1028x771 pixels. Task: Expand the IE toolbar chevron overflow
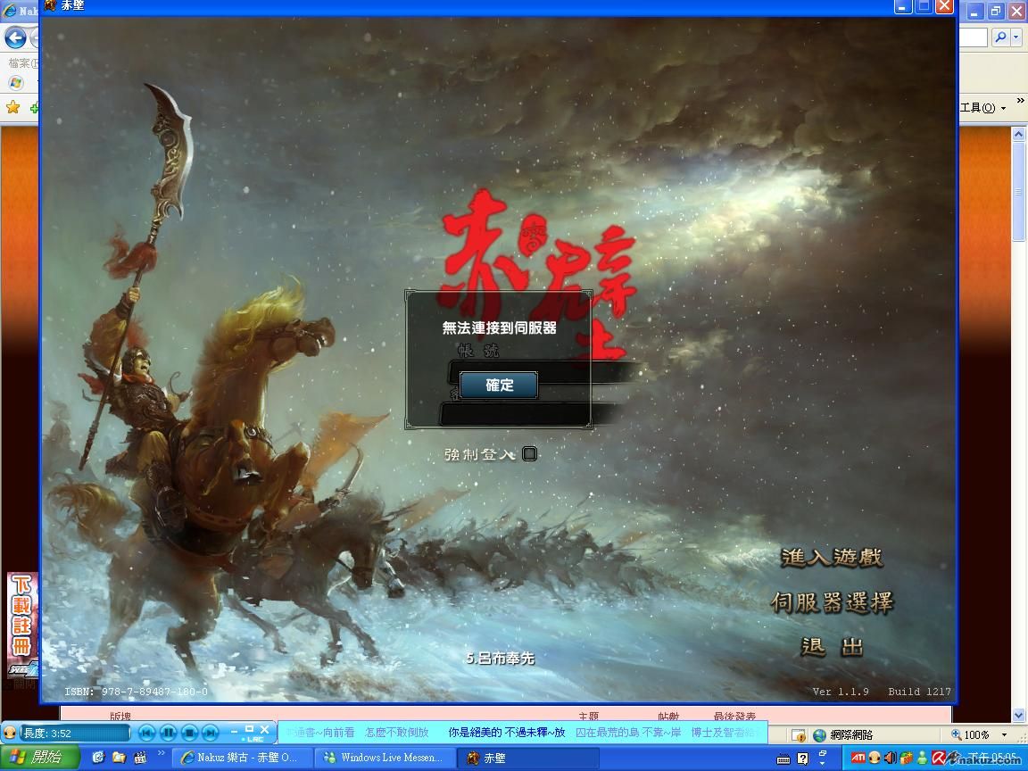click(1020, 100)
